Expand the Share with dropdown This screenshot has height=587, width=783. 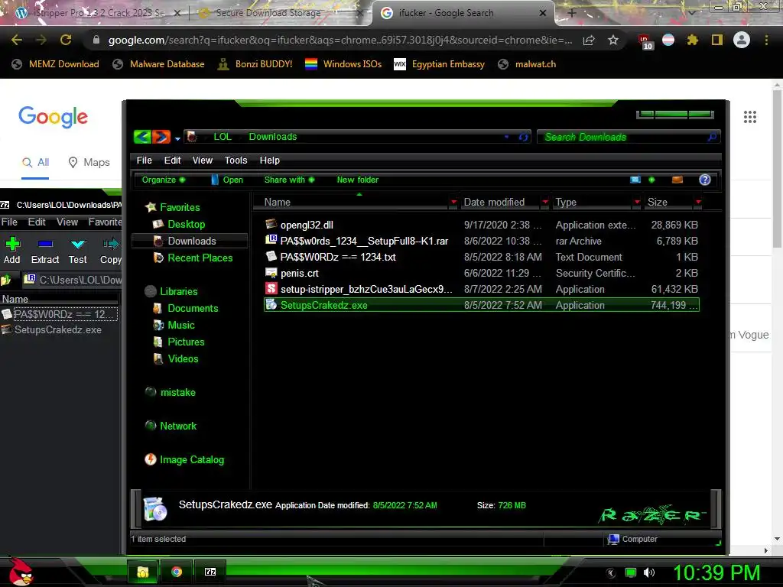point(289,180)
